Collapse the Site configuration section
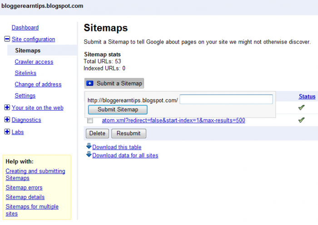Image resolution: width=318 pixels, height=225 pixels. pos(7,40)
